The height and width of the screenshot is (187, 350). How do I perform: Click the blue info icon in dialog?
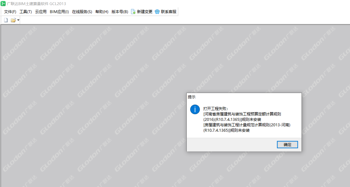[x=195, y=110]
